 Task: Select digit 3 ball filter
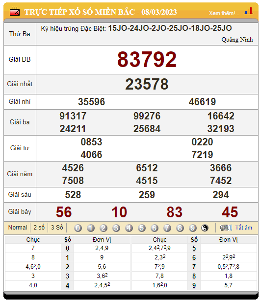coord(116,228)
